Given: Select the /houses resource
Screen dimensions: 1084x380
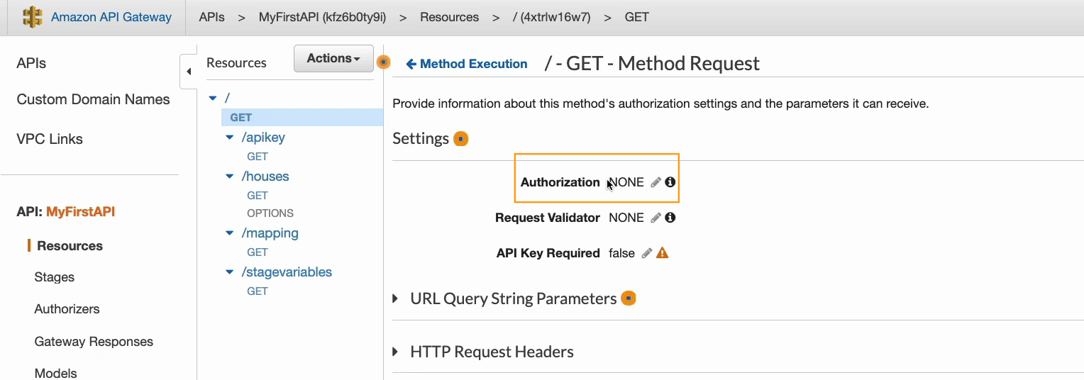Looking at the screenshot, I should [265, 177].
